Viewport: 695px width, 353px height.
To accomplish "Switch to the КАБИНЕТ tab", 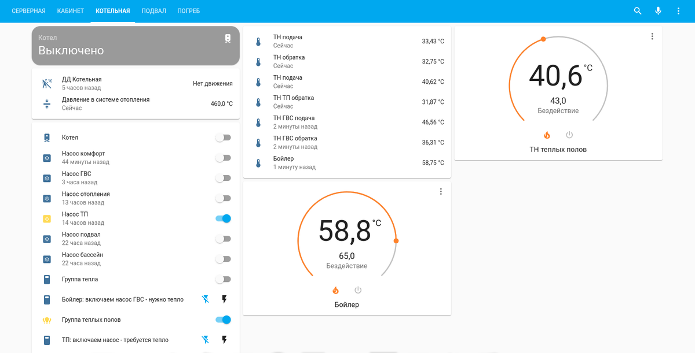I will point(71,11).
